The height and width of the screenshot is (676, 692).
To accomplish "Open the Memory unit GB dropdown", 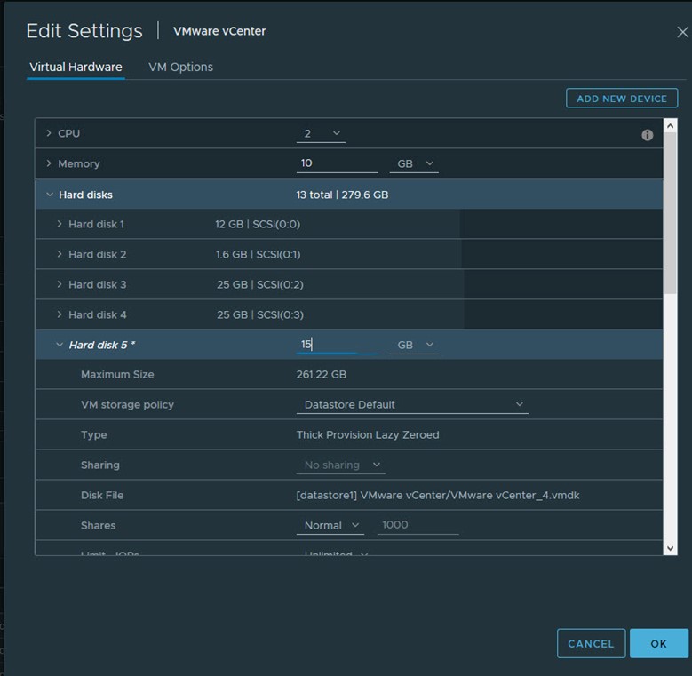I will 414,163.
